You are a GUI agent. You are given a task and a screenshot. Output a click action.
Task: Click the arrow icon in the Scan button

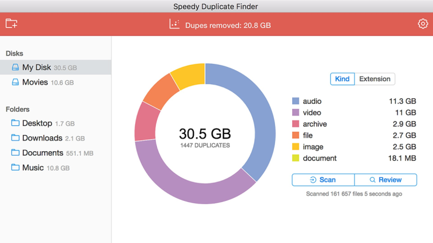313,180
